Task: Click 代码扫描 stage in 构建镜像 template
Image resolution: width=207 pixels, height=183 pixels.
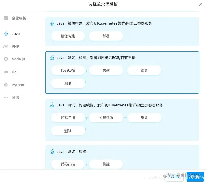Action: click(x=68, y=118)
